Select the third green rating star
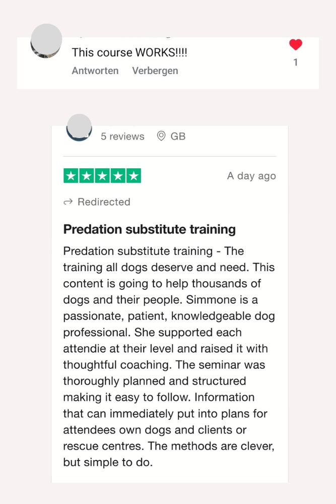Screen dimensions: 336x504 [x=102, y=176]
